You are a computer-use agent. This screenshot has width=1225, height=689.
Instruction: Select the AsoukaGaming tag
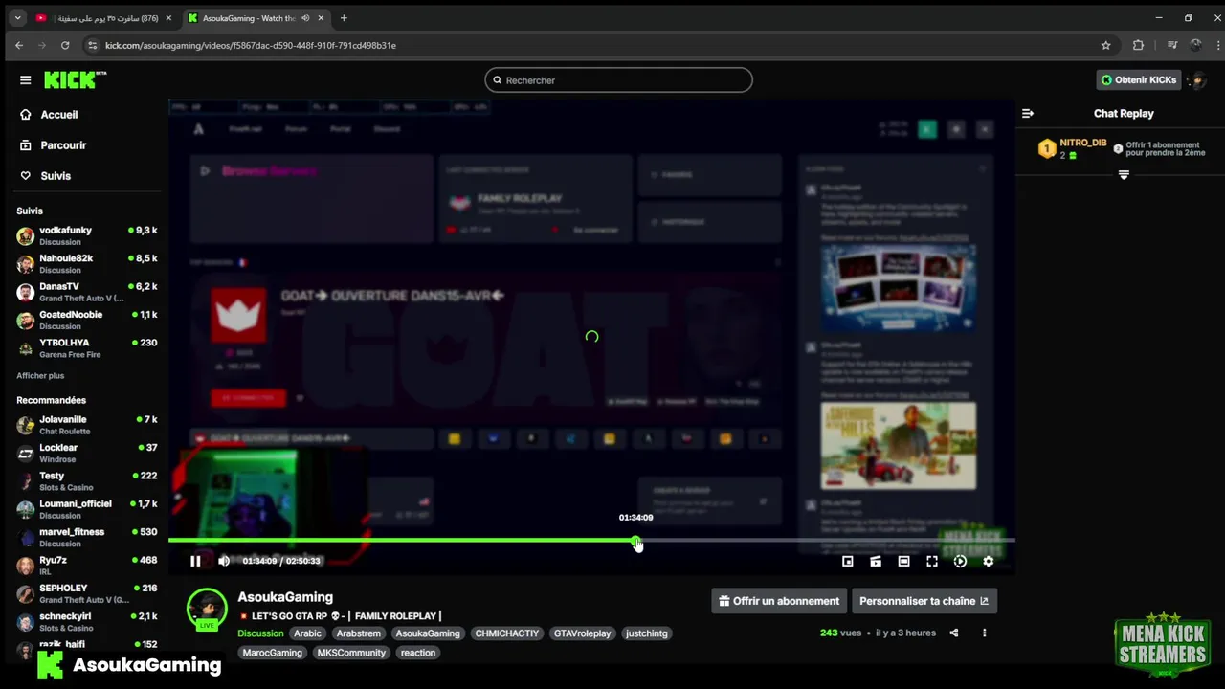[x=428, y=633]
